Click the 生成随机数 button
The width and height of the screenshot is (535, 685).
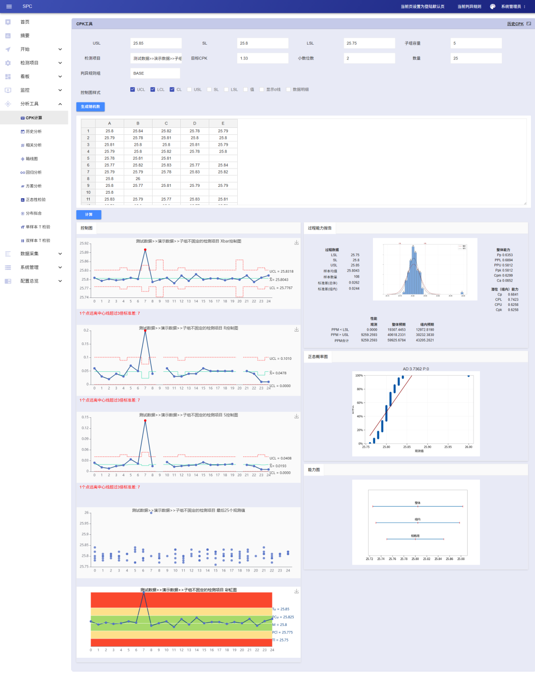[90, 107]
